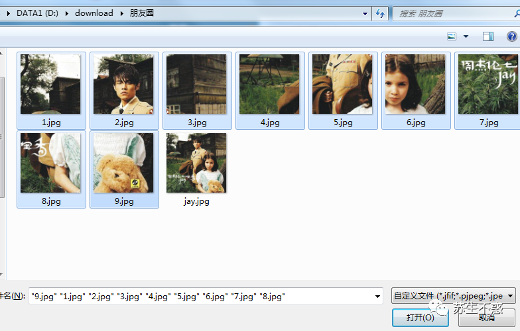Screen dimensions: 520x331
Task: Select the teddy bear 9.jpg thumbnail
Action: click(123, 163)
